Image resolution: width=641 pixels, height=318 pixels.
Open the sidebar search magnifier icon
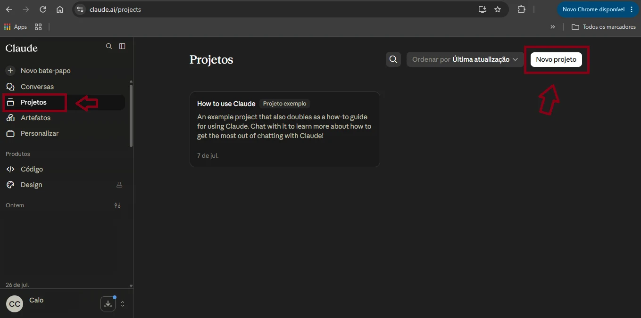(109, 46)
